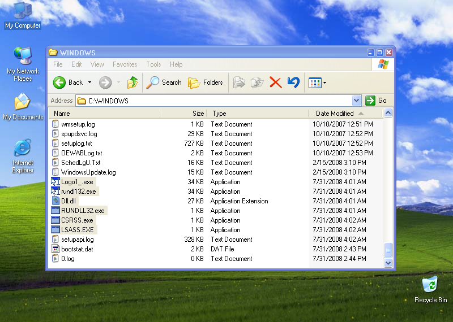Screen dimensions: 453x322
Task: Select the LSASS.EXE application icon
Action: [x=55, y=230]
